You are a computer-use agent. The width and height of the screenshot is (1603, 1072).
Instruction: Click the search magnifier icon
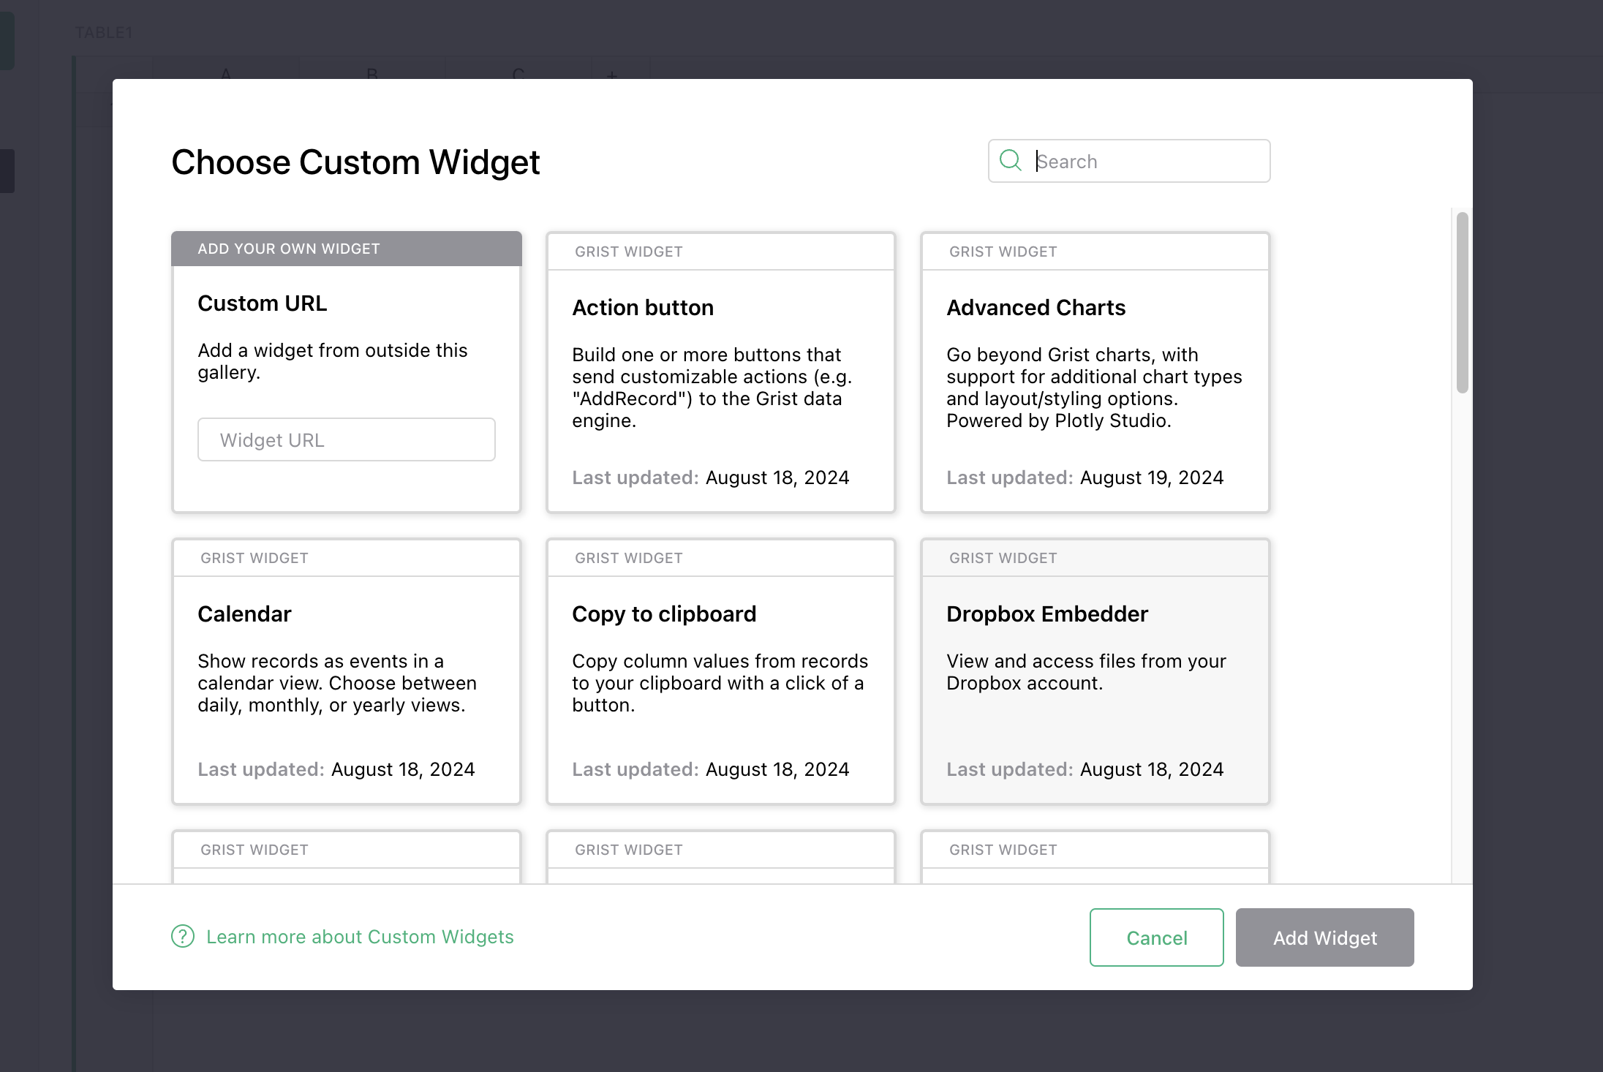(x=1011, y=160)
